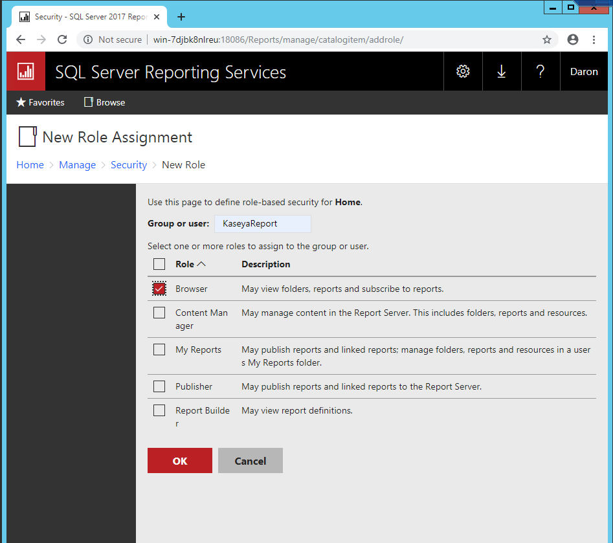Focus the Group or user input field
Screen dimensions: 613x543
click(263, 224)
